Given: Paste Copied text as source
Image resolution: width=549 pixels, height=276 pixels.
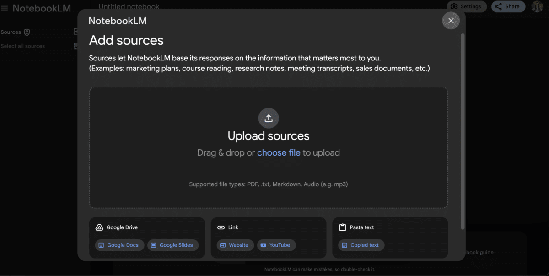Looking at the screenshot, I should tap(361, 245).
